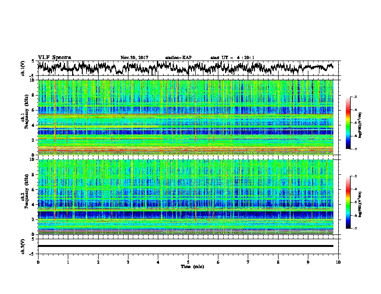381x294 pixels.
Task: Click the ch.3 flat black trace
Action: [185, 246]
